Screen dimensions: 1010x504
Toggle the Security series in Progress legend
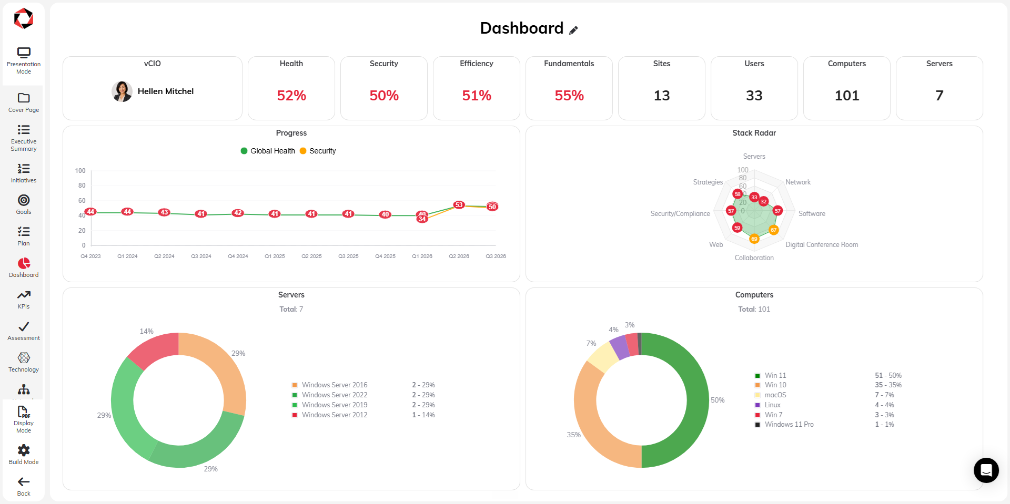(318, 151)
